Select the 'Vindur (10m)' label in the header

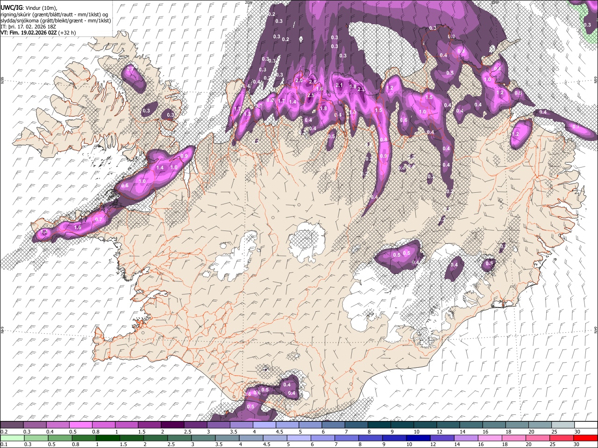point(42,7)
